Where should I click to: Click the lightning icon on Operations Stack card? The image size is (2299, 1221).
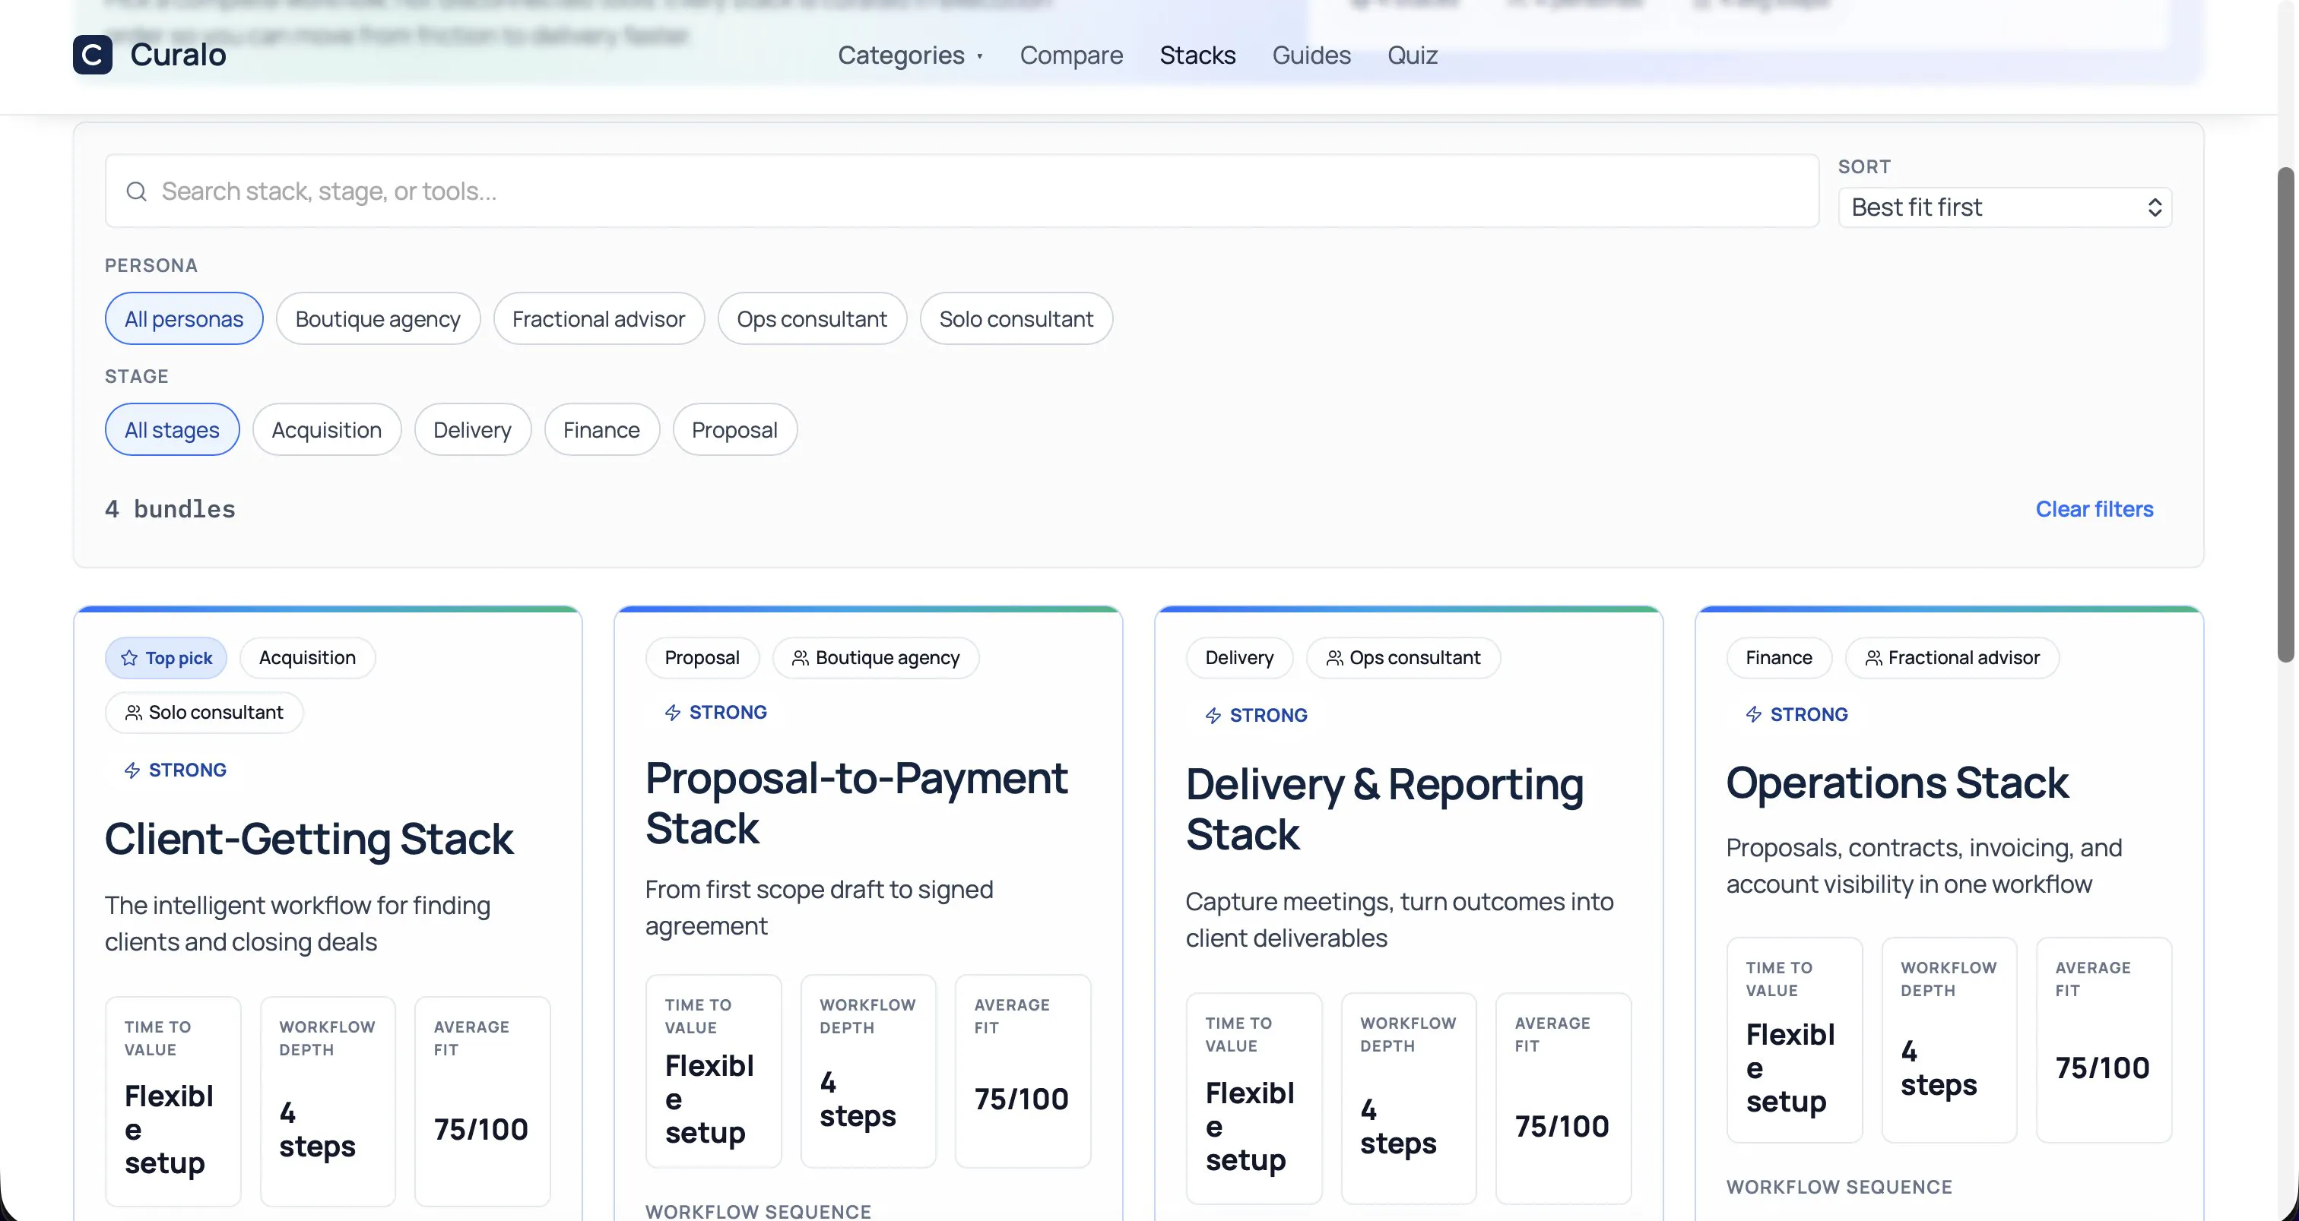click(1754, 714)
